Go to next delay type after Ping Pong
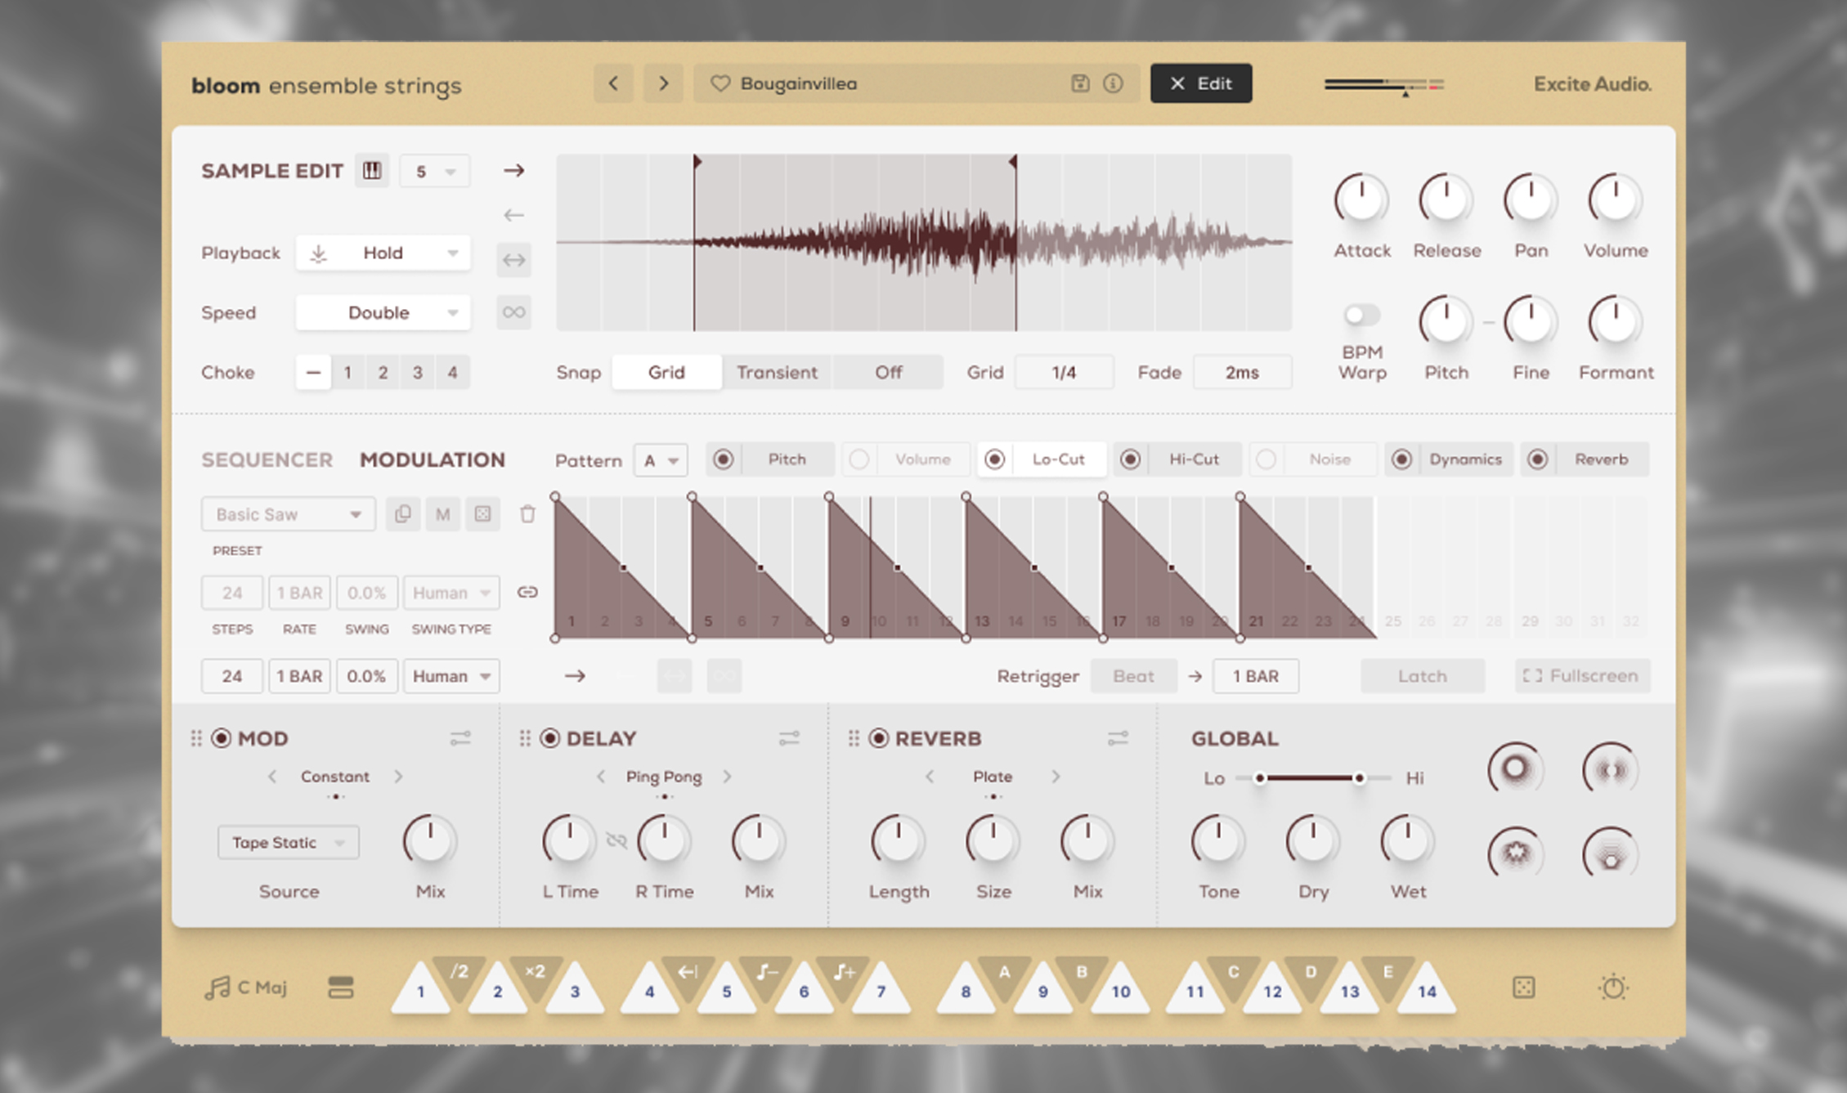Image resolution: width=1847 pixels, height=1093 pixels. coord(727,777)
